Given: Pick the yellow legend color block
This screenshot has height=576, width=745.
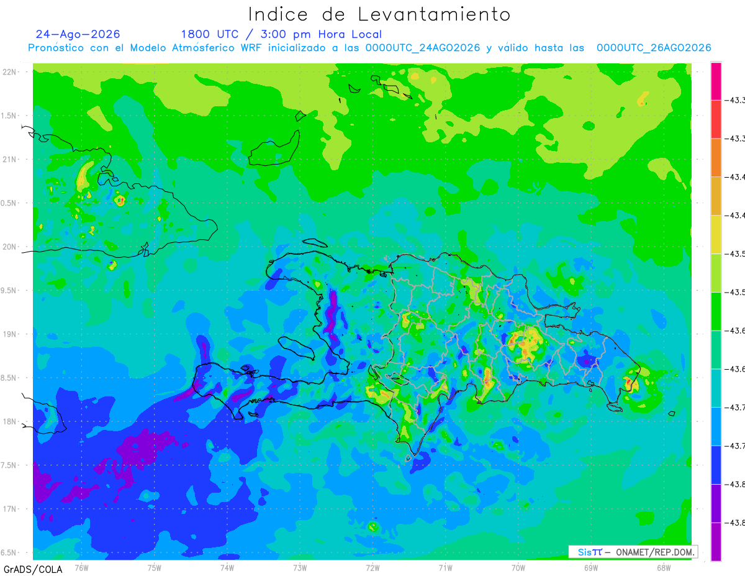Looking at the screenshot, I should pos(716,234).
